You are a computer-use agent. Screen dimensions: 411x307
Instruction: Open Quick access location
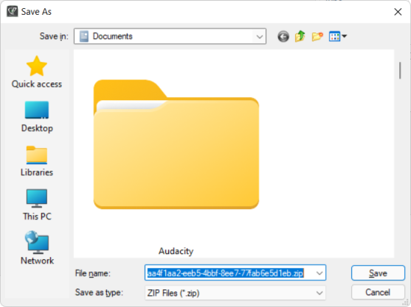point(37,72)
